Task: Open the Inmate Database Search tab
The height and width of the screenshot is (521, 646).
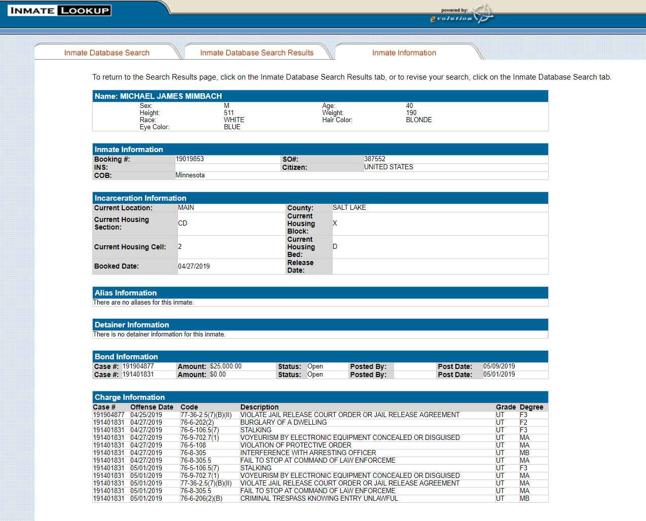Action: point(106,53)
